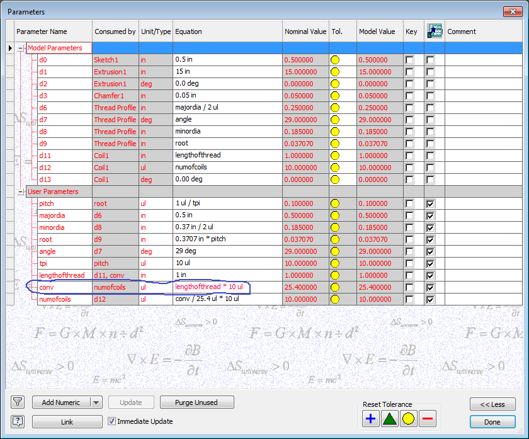Open the parameters help icon
This screenshot has height=439, width=529.
[17, 421]
